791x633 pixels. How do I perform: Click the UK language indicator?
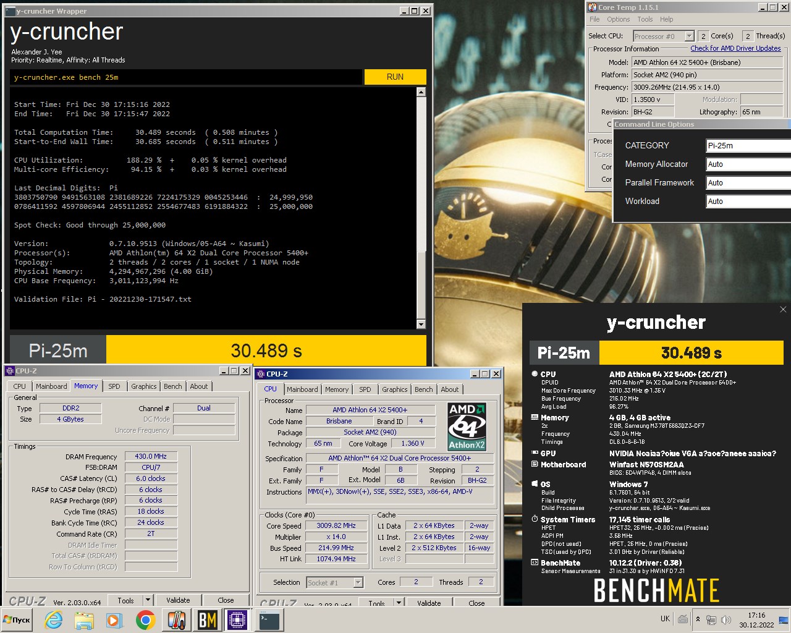(x=665, y=619)
